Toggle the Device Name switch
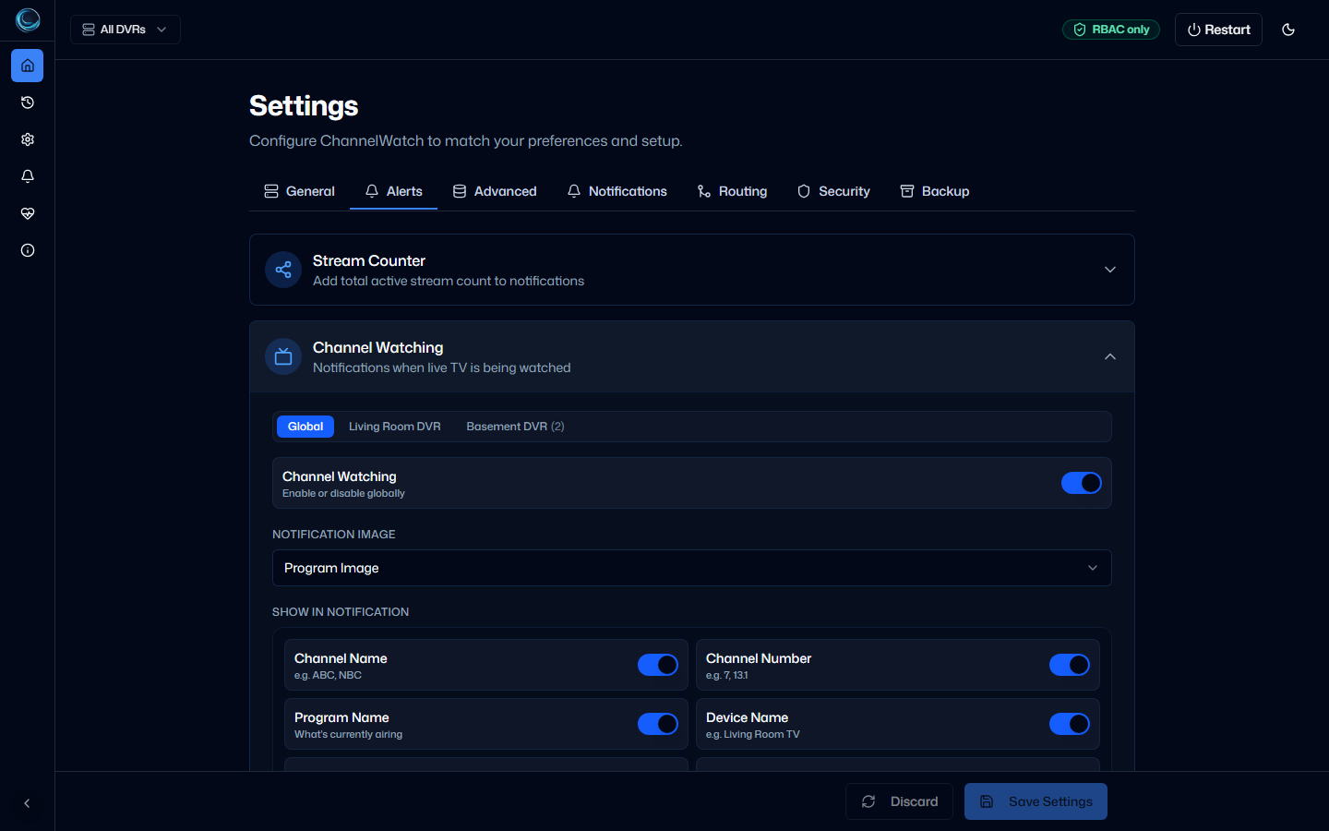 tap(1070, 724)
